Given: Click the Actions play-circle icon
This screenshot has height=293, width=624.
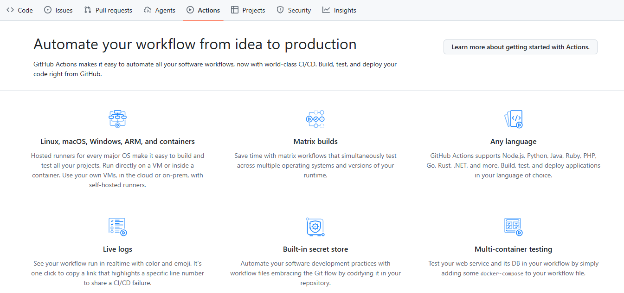Looking at the screenshot, I should (190, 10).
